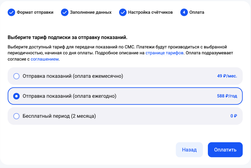Select the Оплата step label
The image size is (251, 168).
coord(197,12)
